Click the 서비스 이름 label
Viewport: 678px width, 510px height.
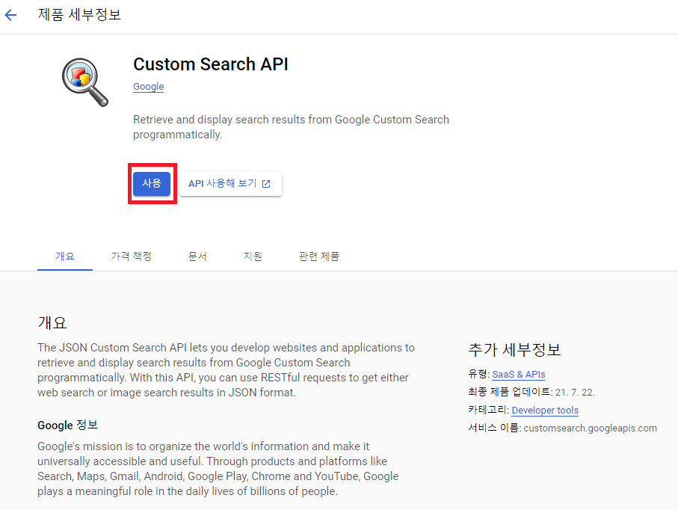[494, 428]
